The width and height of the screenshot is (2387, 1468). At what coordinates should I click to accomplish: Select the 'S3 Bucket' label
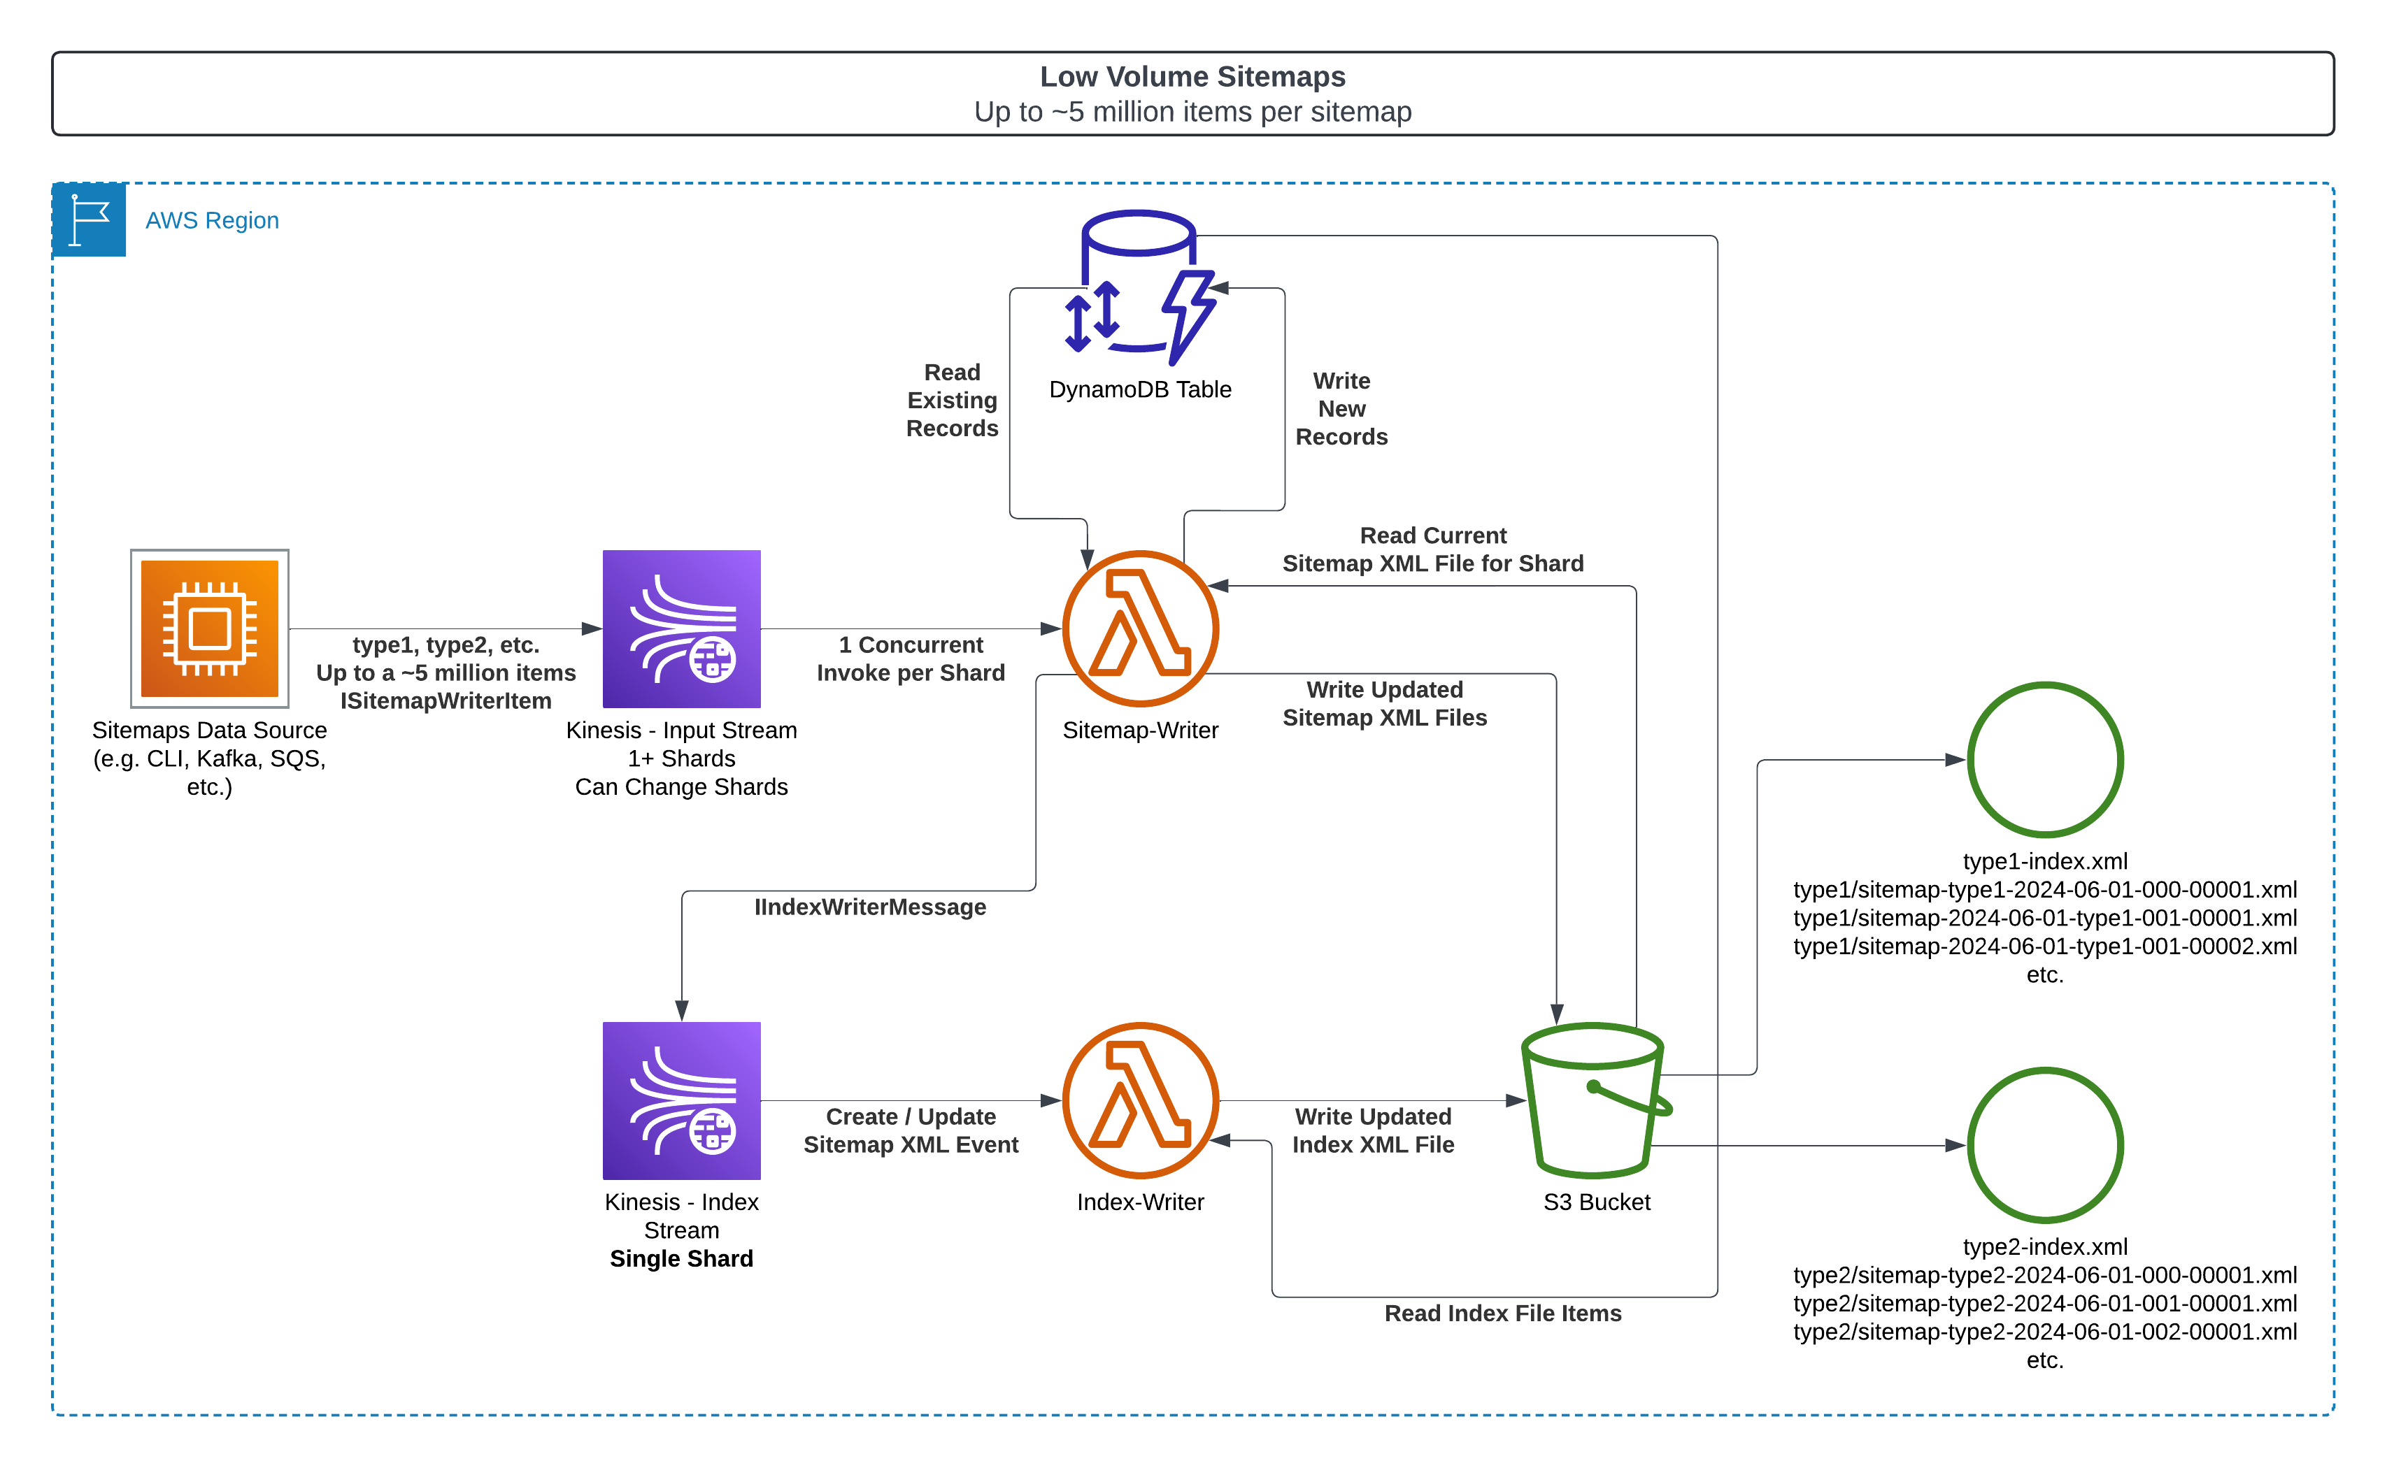(x=1597, y=1202)
